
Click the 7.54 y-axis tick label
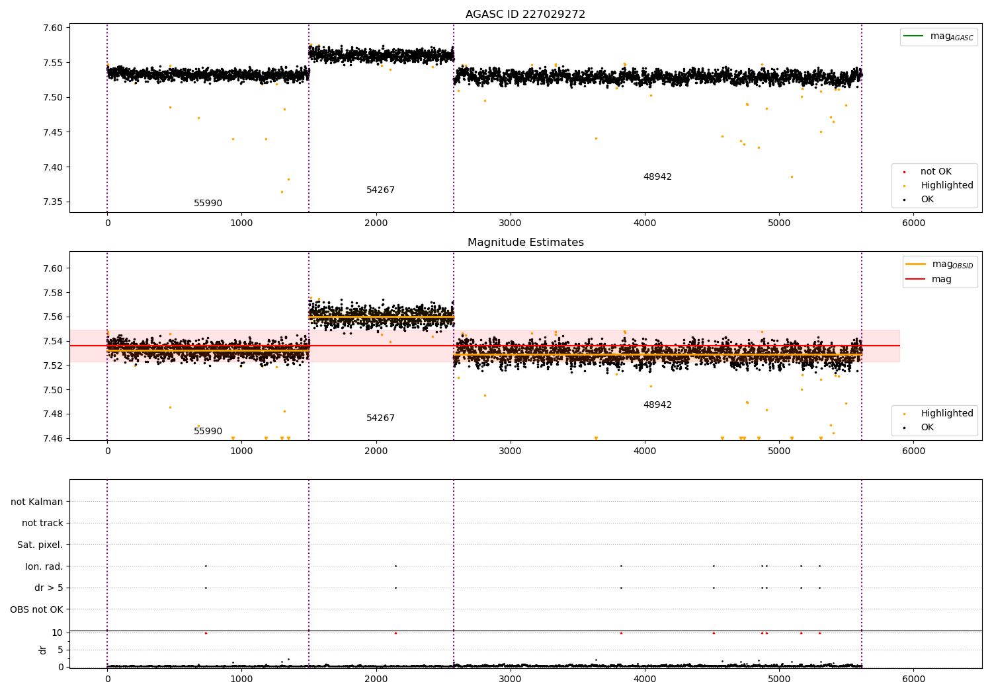click(x=52, y=342)
